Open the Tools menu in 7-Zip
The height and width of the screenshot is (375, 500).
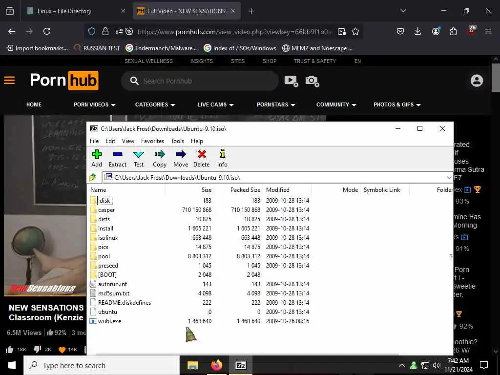[x=177, y=141]
